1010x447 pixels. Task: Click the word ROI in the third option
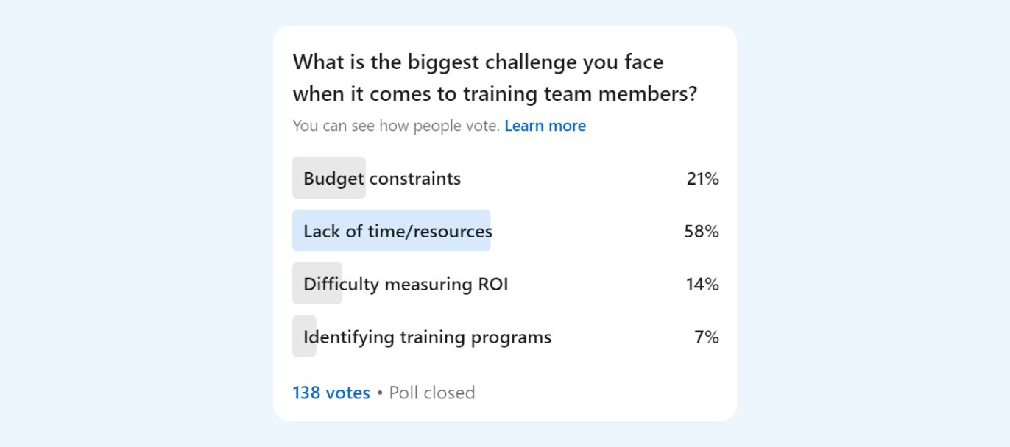[x=493, y=284]
